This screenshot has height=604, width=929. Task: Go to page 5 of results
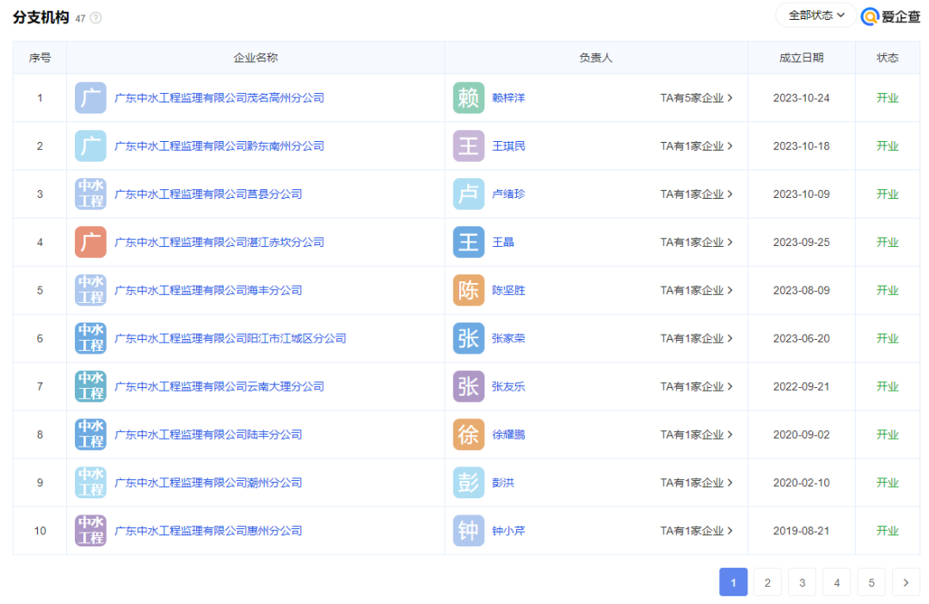pyautogui.click(x=871, y=582)
